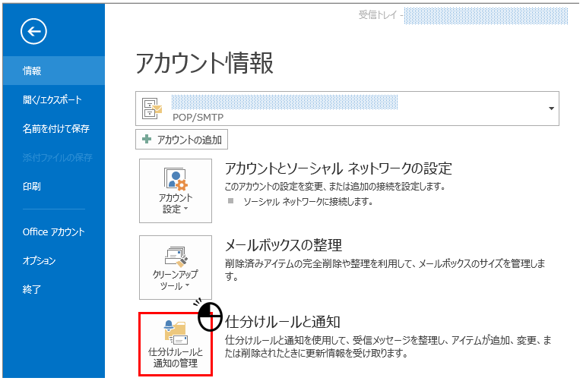583x381 pixels.
Task: Click the account person-with-gear icon
Action: pos(176,179)
